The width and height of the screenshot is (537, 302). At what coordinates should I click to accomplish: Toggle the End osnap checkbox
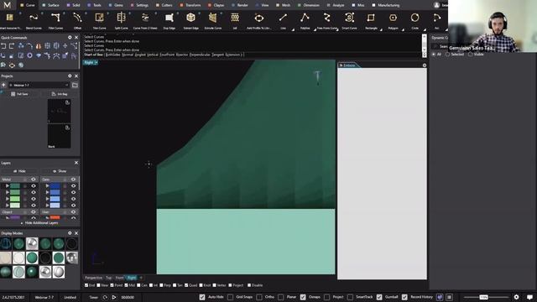pos(86,285)
